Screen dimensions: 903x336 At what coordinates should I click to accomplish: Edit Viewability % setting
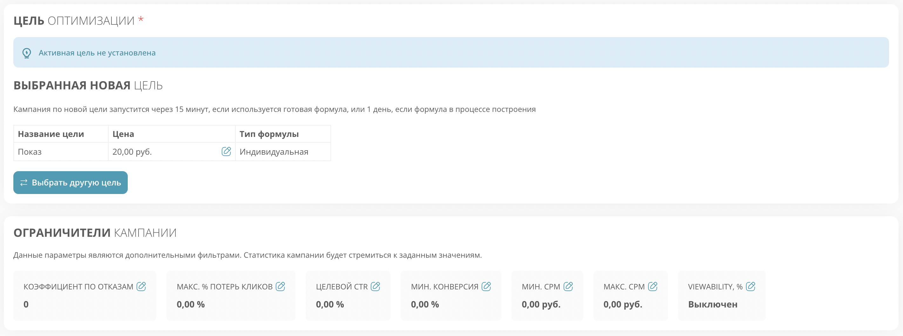pos(750,286)
